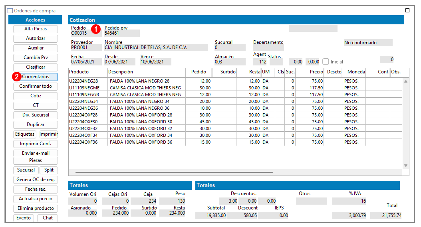The image size is (421, 227).
Task: Click the Proveedor field PRO001
Action: (86, 47)
